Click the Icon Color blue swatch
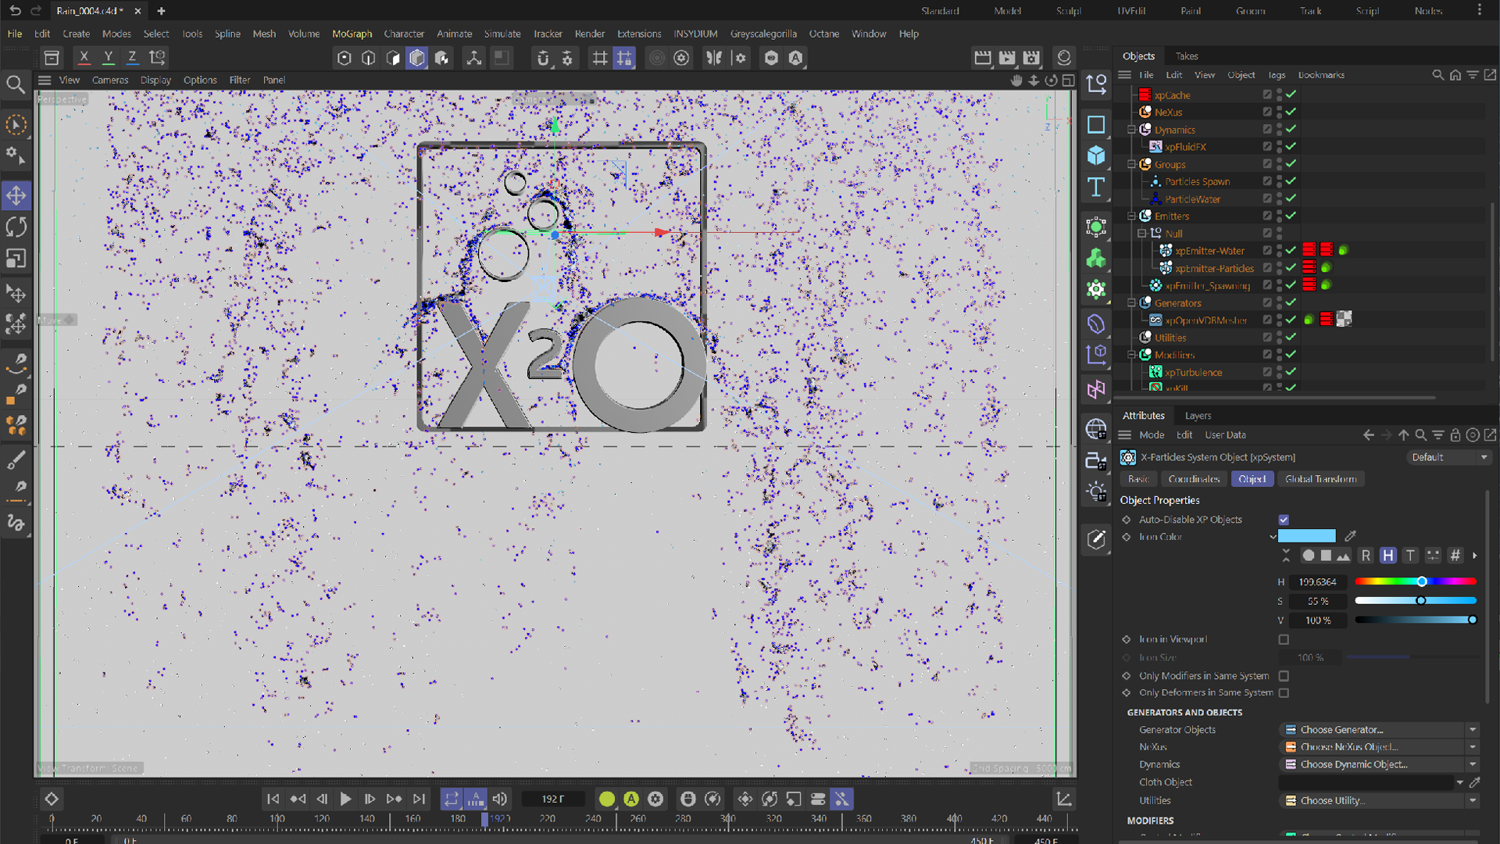 [1306, 536]
